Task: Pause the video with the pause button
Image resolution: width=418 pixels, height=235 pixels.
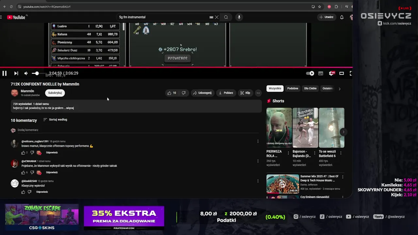Action: [5, 73]
